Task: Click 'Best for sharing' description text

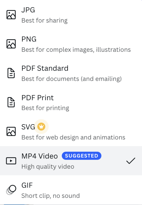Action: tap(44, 20)
